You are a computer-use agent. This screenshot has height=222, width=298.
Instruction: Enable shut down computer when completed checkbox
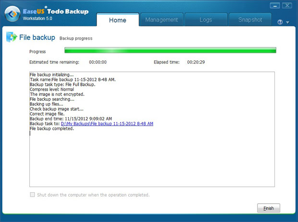tap(33, 195)
